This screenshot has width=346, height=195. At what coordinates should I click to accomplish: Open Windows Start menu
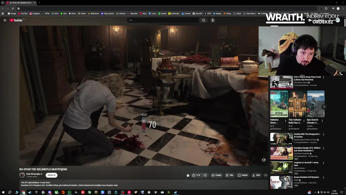[x=3, y=192]
